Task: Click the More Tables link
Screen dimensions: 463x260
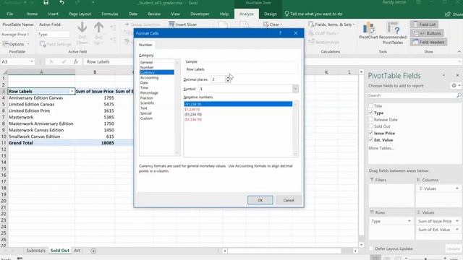Action: tap(381, 148)
